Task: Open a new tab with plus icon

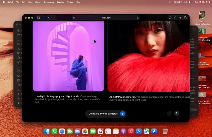Action: tap(180, 18)
